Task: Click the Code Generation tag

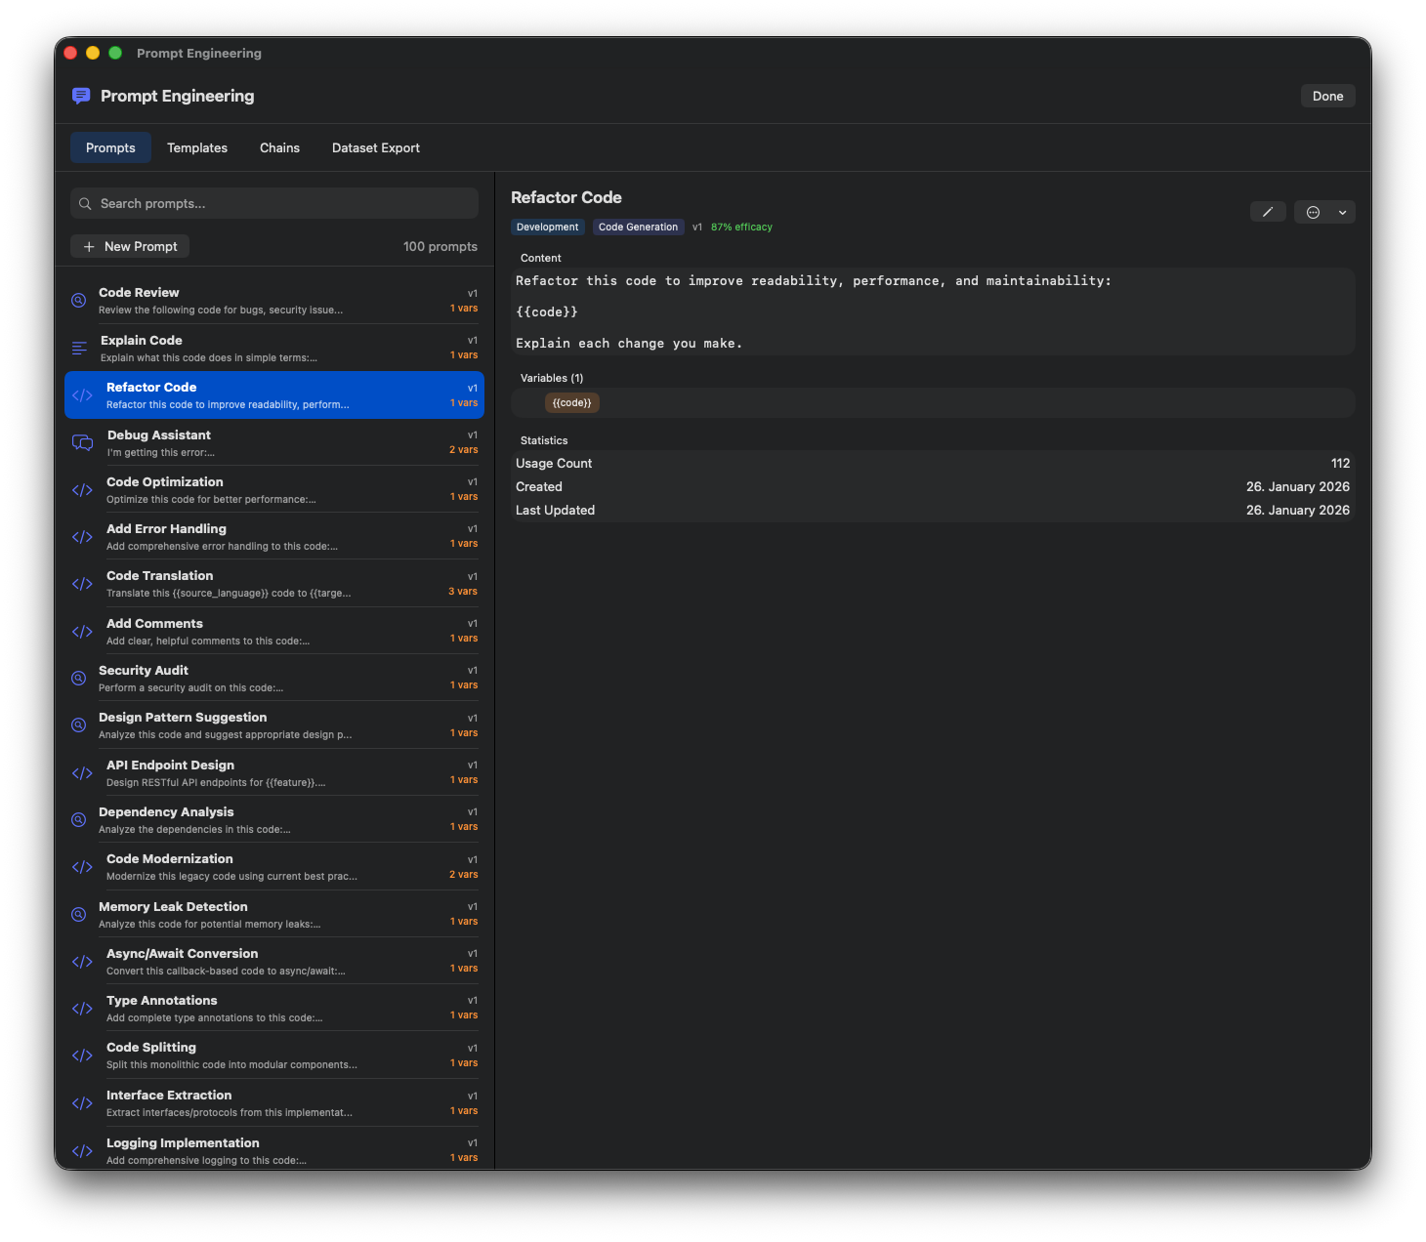Action: pyautogui.click(x=638, y=227)
